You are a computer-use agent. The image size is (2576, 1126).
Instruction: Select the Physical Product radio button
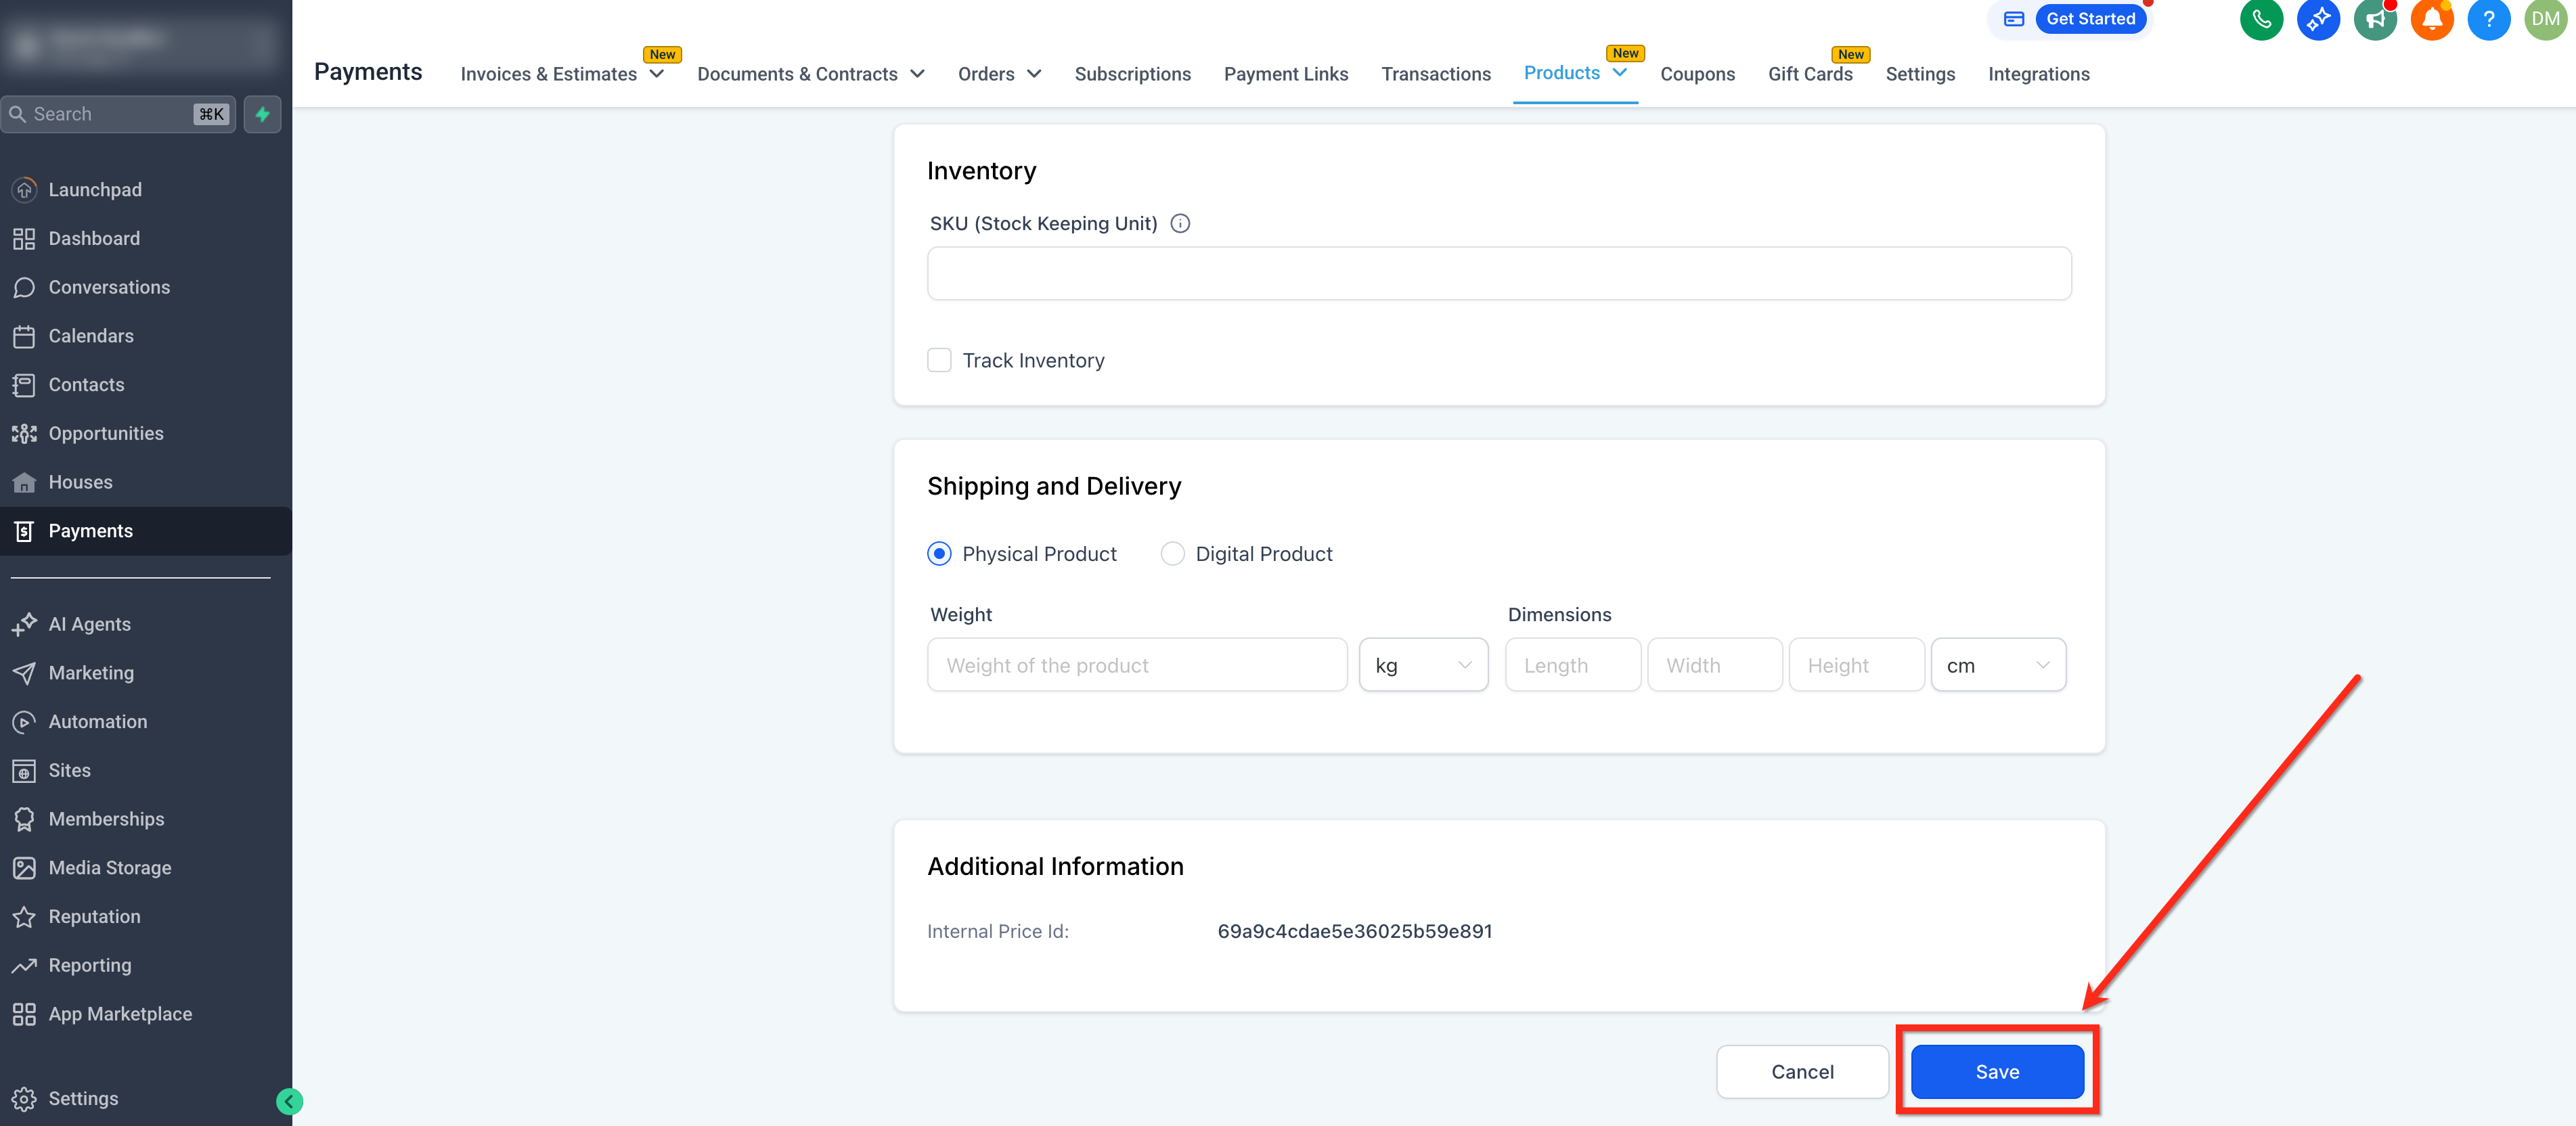point(939,554)
